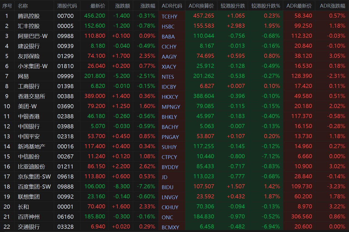Click the ADR涨跌幅 column header
This screenshot has width=349, height=232.
point(332,6)
